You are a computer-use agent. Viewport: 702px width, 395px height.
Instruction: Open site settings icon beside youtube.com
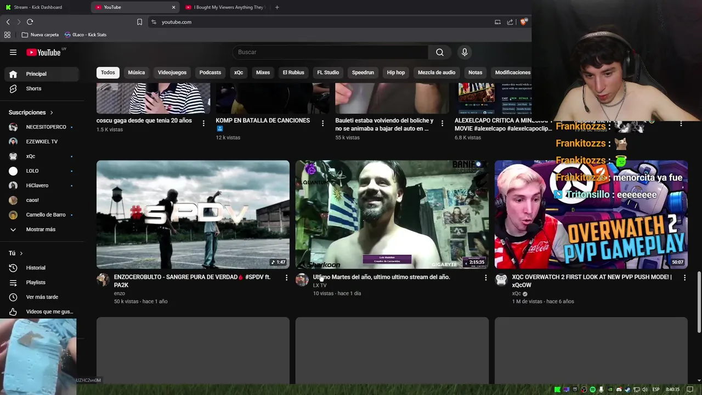tap(154, 22)
